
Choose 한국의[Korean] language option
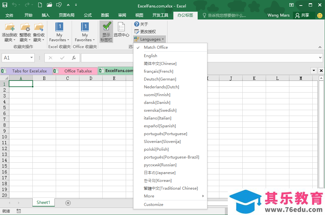[x=170, y=181]
